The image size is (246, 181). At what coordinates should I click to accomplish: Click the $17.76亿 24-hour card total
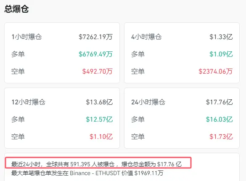(219, 102)
